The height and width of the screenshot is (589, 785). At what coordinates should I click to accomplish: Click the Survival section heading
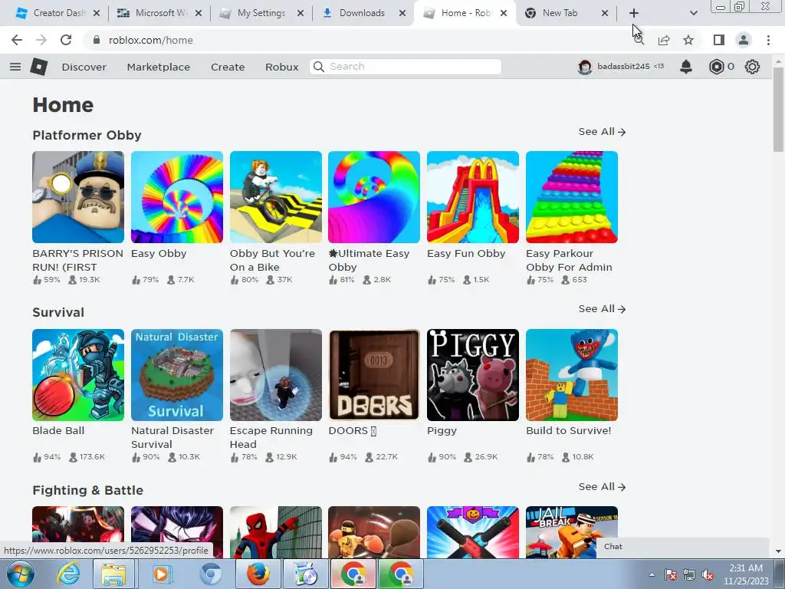click(x=58, y=313)
